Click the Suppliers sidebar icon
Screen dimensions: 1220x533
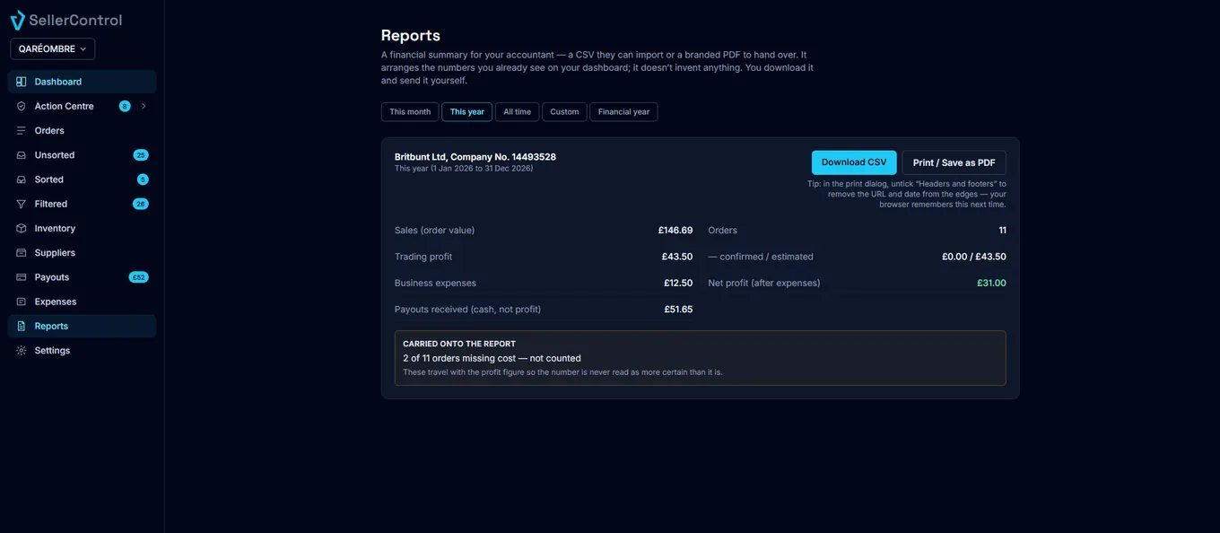pos(22,253)
